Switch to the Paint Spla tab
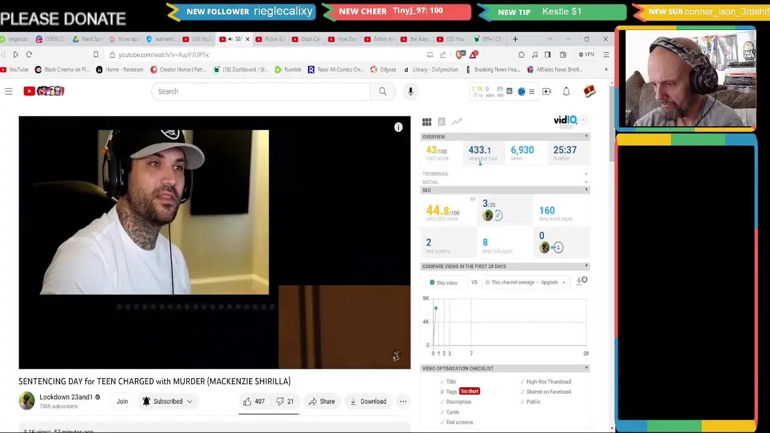Image resolution: width=770 pixels, height=433 pixels. click(x=87, y=39)
